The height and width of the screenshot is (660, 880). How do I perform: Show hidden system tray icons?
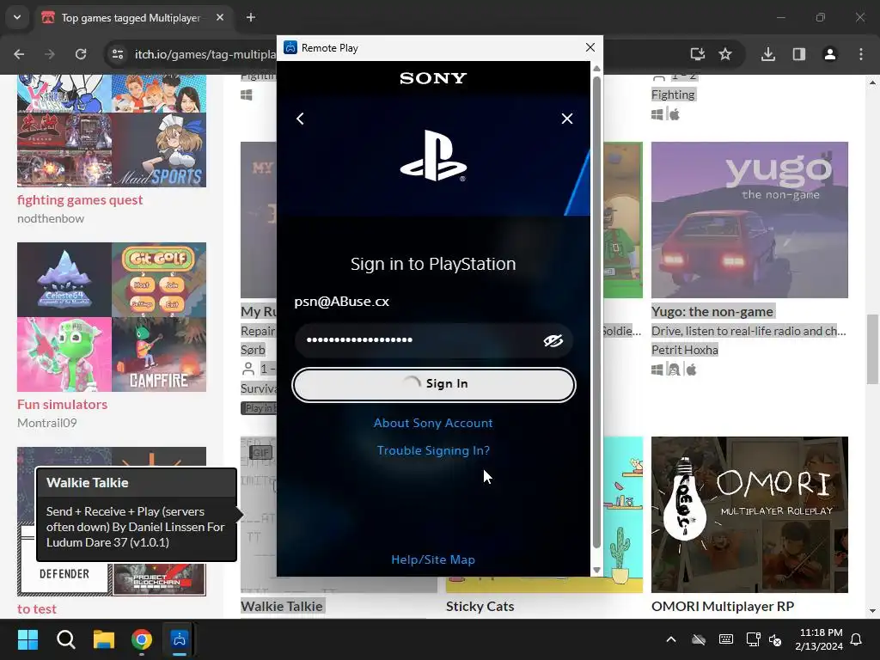click(x=671, y=639)
